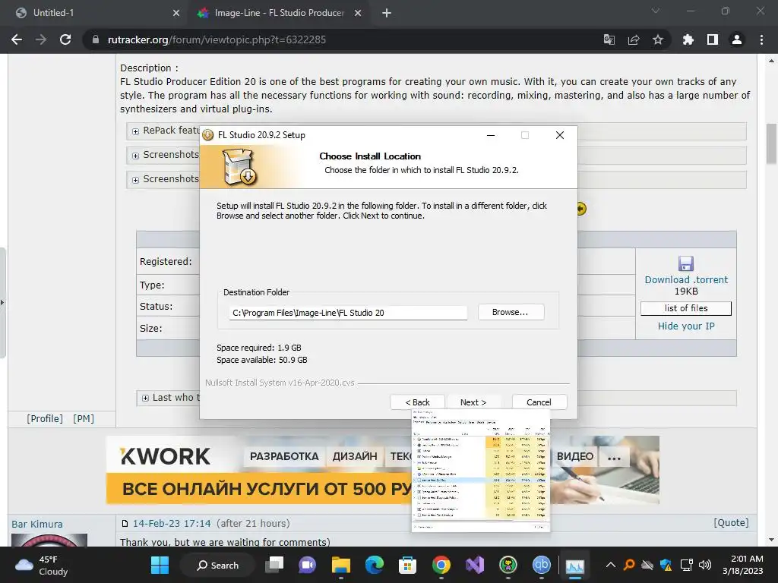Reload the rutracker page
The height and width of the screenshot is (583, 778).
click(65, 39)
